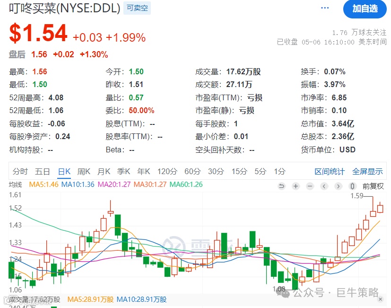Click the volume MA5:28.91万股 label

(x=90, y=299)
